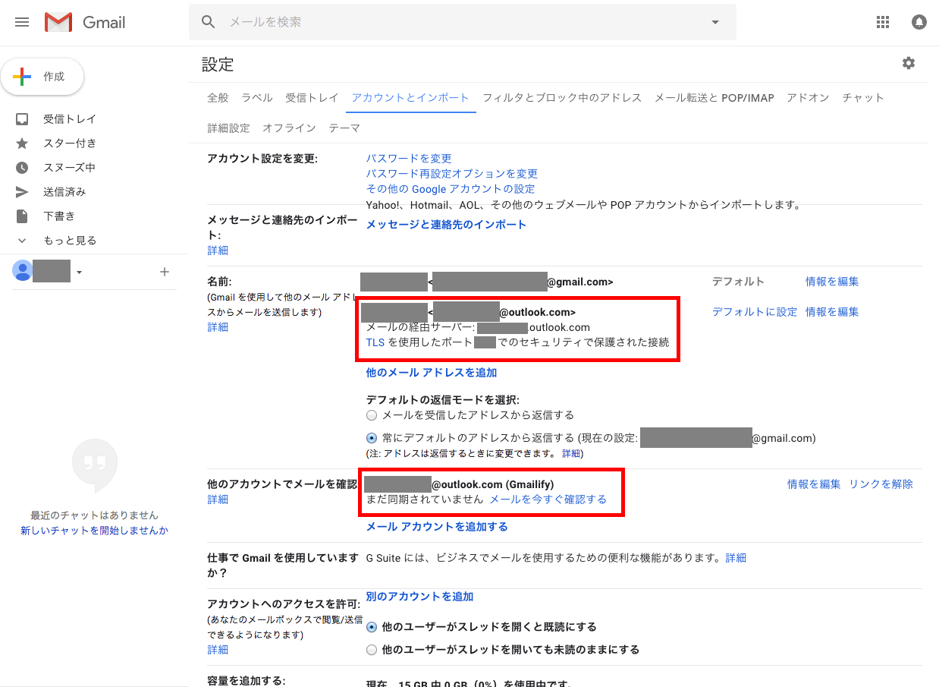This screenshot has height=687, width=939.
Task: Open account dropdown arrow in chat panel
Action: click(79, 272)
